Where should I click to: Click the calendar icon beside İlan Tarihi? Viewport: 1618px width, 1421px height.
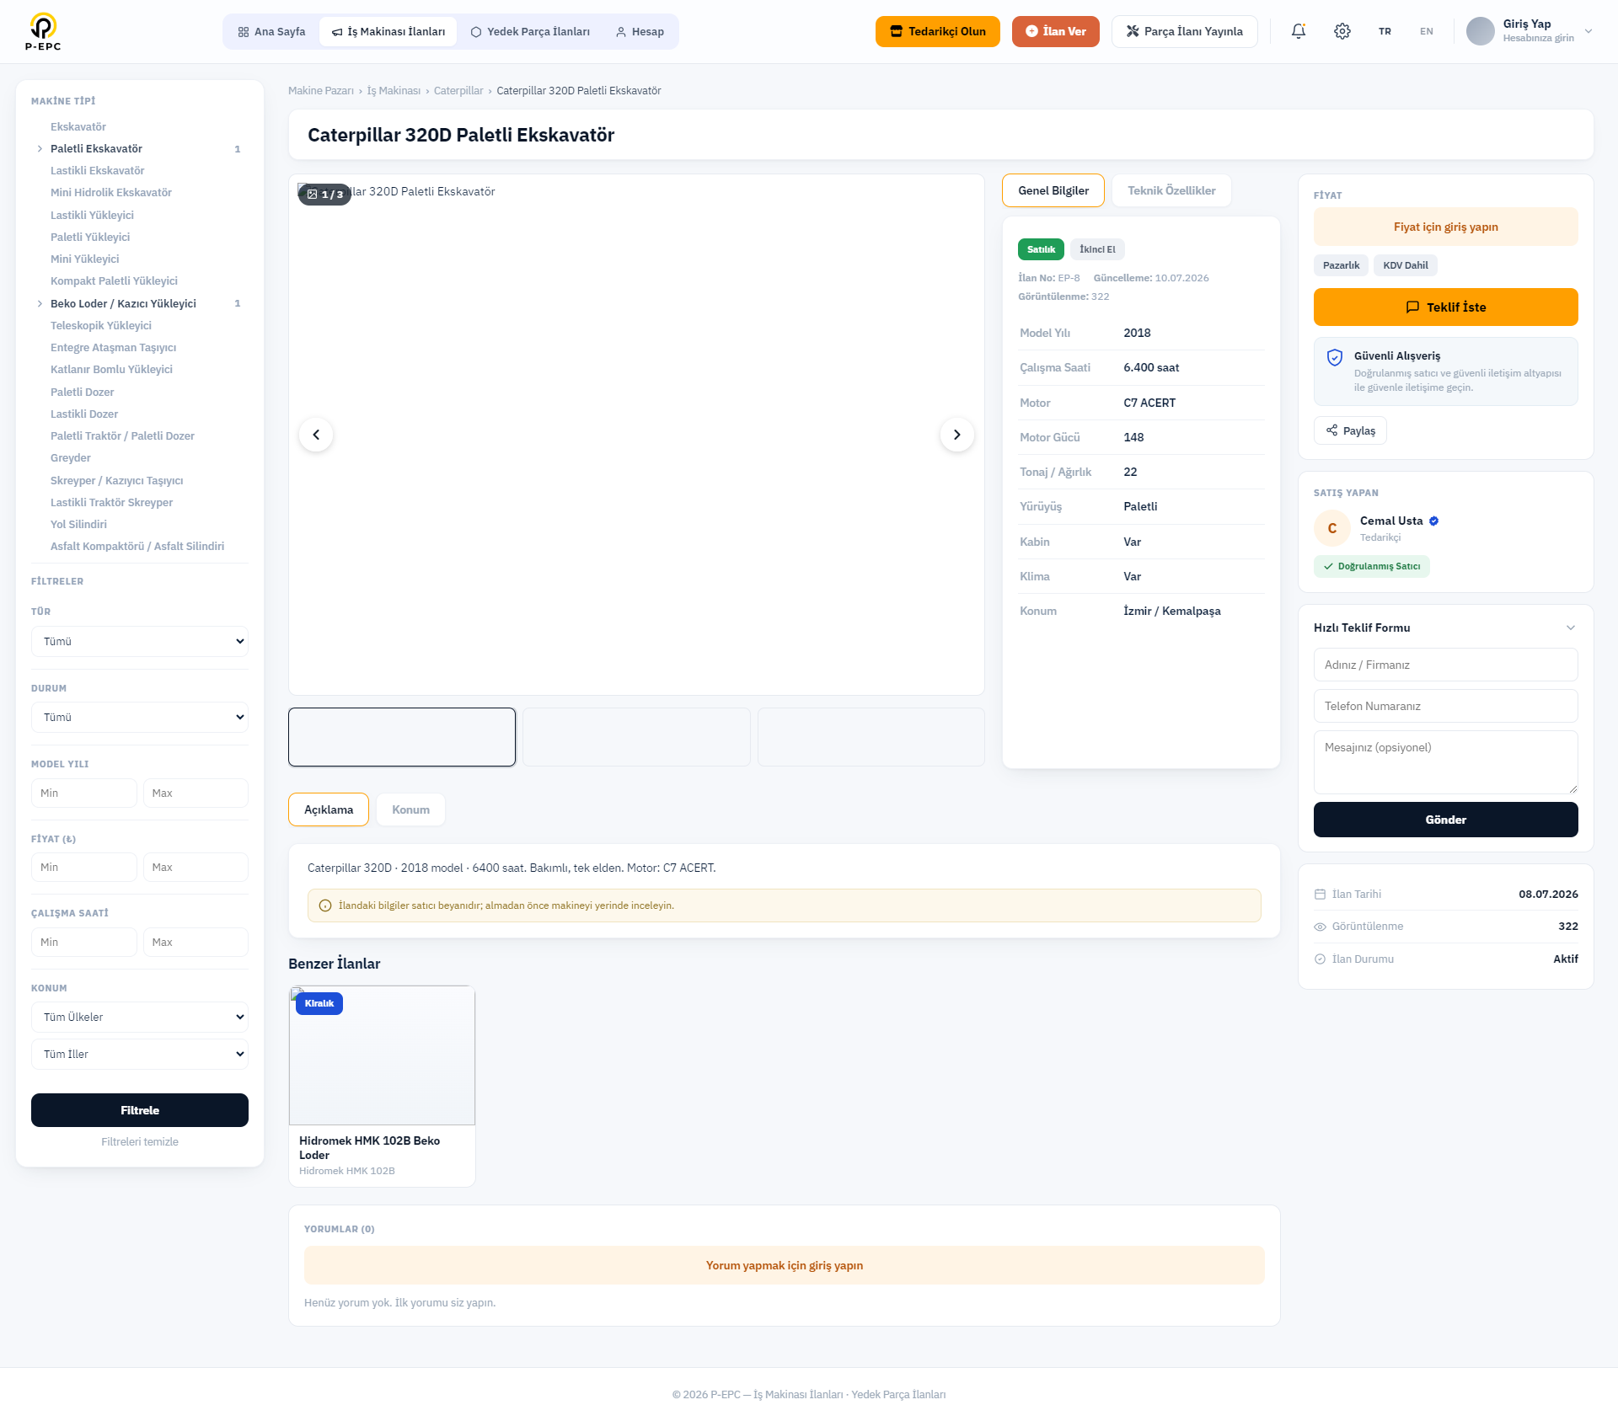point(1320,894)
